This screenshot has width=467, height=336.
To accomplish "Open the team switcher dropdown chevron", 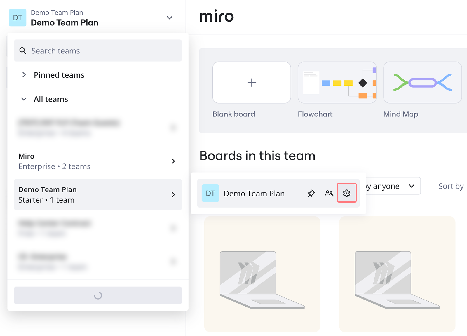I will (x=169, y=18).
